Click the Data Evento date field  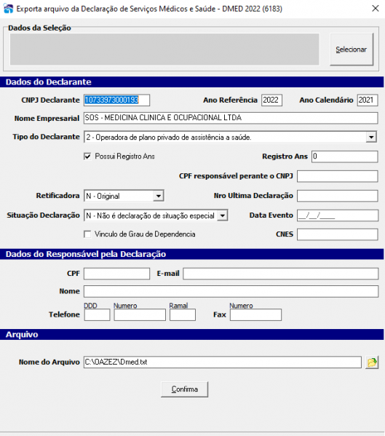click(x=338, y=215)
